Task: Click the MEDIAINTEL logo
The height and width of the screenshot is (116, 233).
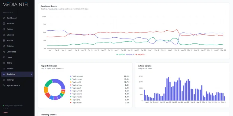Action: click(16, 5)
